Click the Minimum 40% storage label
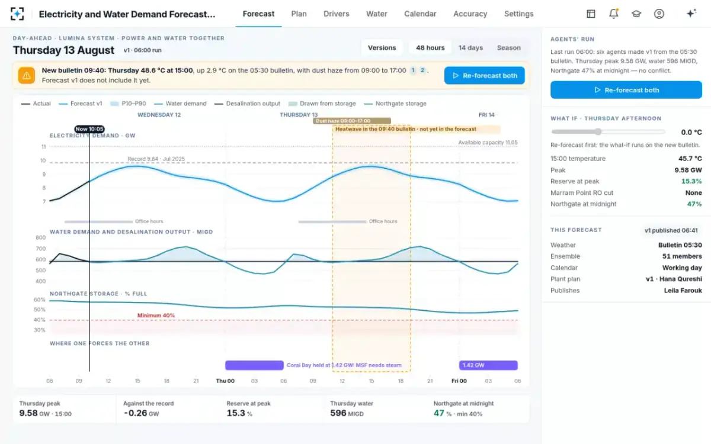This screenshot has width=711, height=444. click(x=156, y=316)
